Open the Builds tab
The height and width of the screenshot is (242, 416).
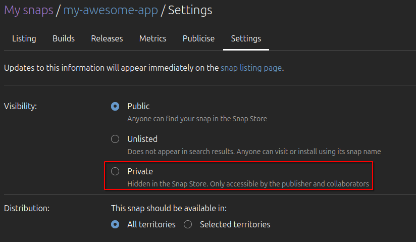[x=64, y=38]
